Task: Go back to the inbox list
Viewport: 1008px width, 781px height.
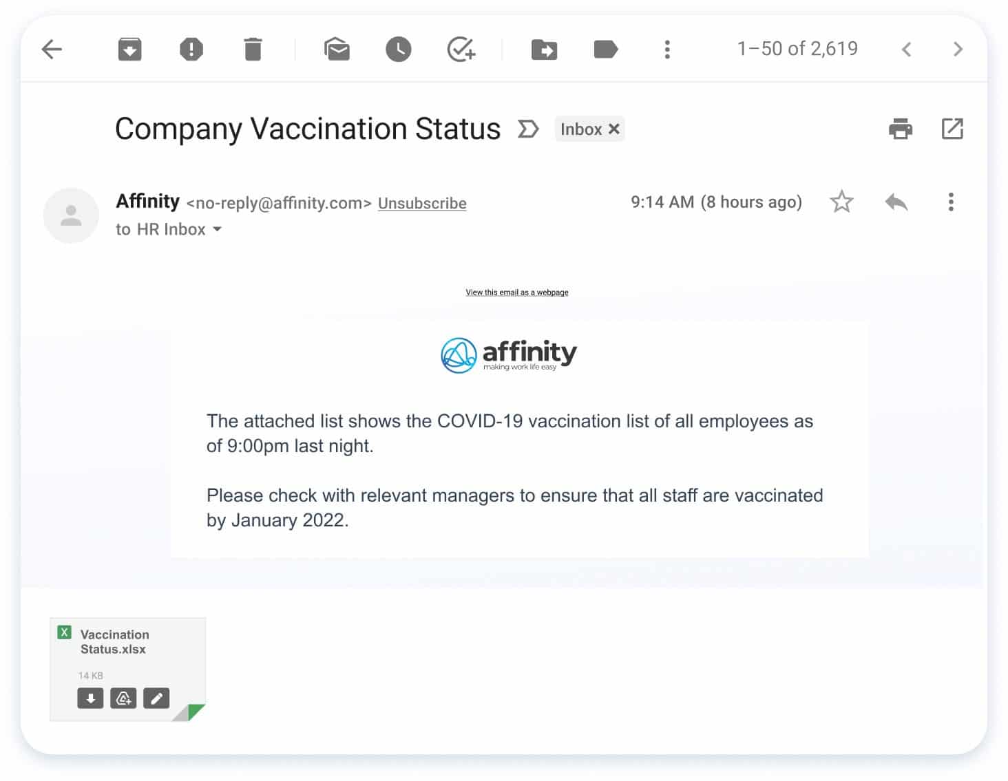Action: pyautogui.click(x=52, y=50)
